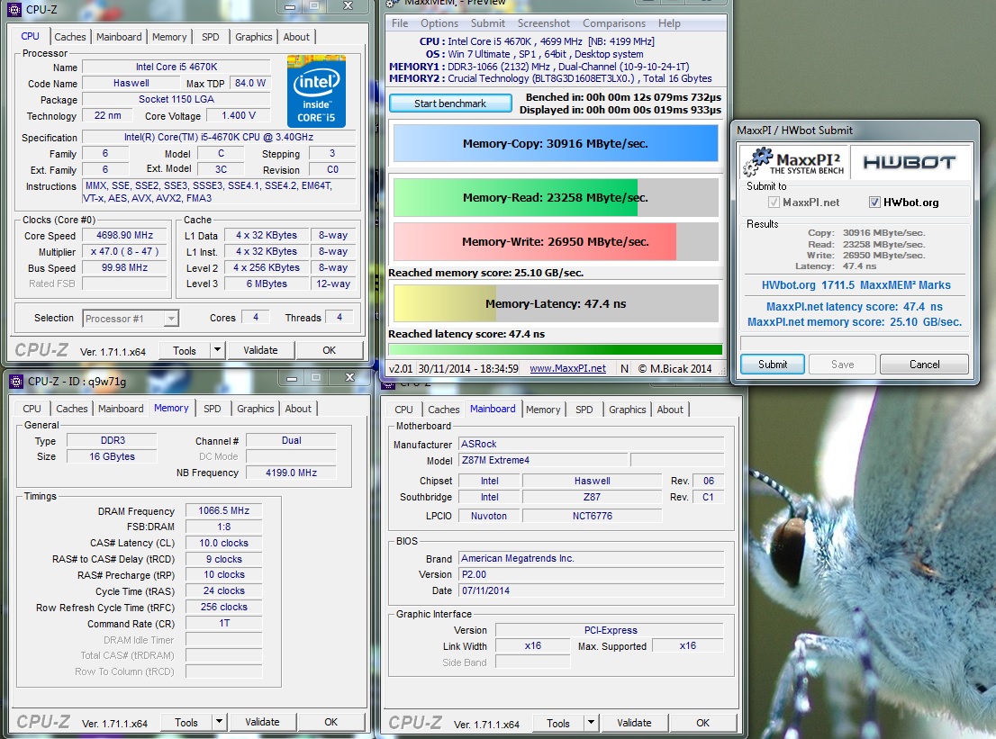Click Tools button in Memory CPU-Z window

click(x=186, y=723)
